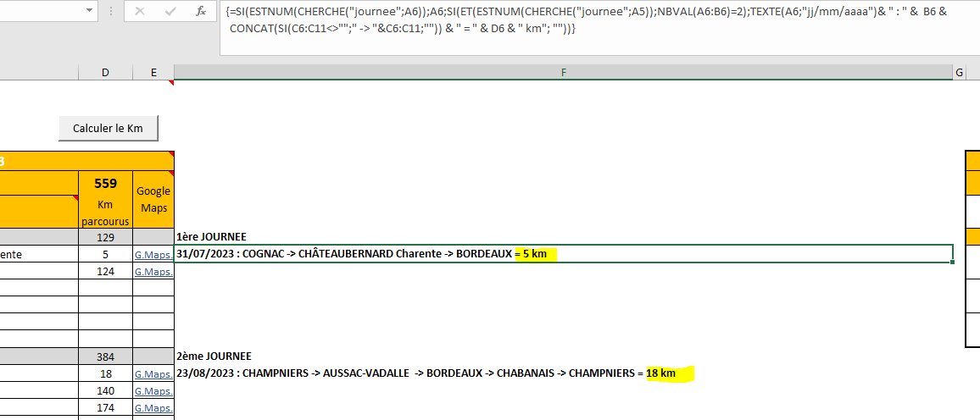Viewport: 980px width, 420px height.
Task: Open the Name Box dropdown arrow
Action: click(90, 12)
